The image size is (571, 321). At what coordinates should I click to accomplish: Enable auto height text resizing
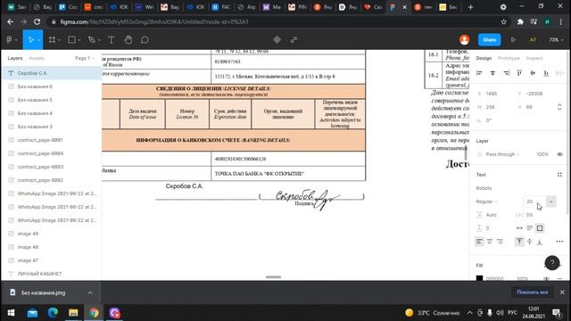(529, 228)
